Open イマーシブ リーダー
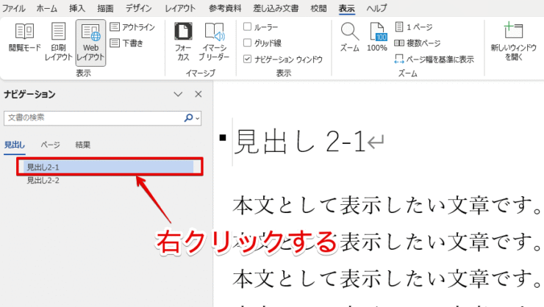Image resolution: width=544 pixels, height=307 pixels. [x=214, y=42]
